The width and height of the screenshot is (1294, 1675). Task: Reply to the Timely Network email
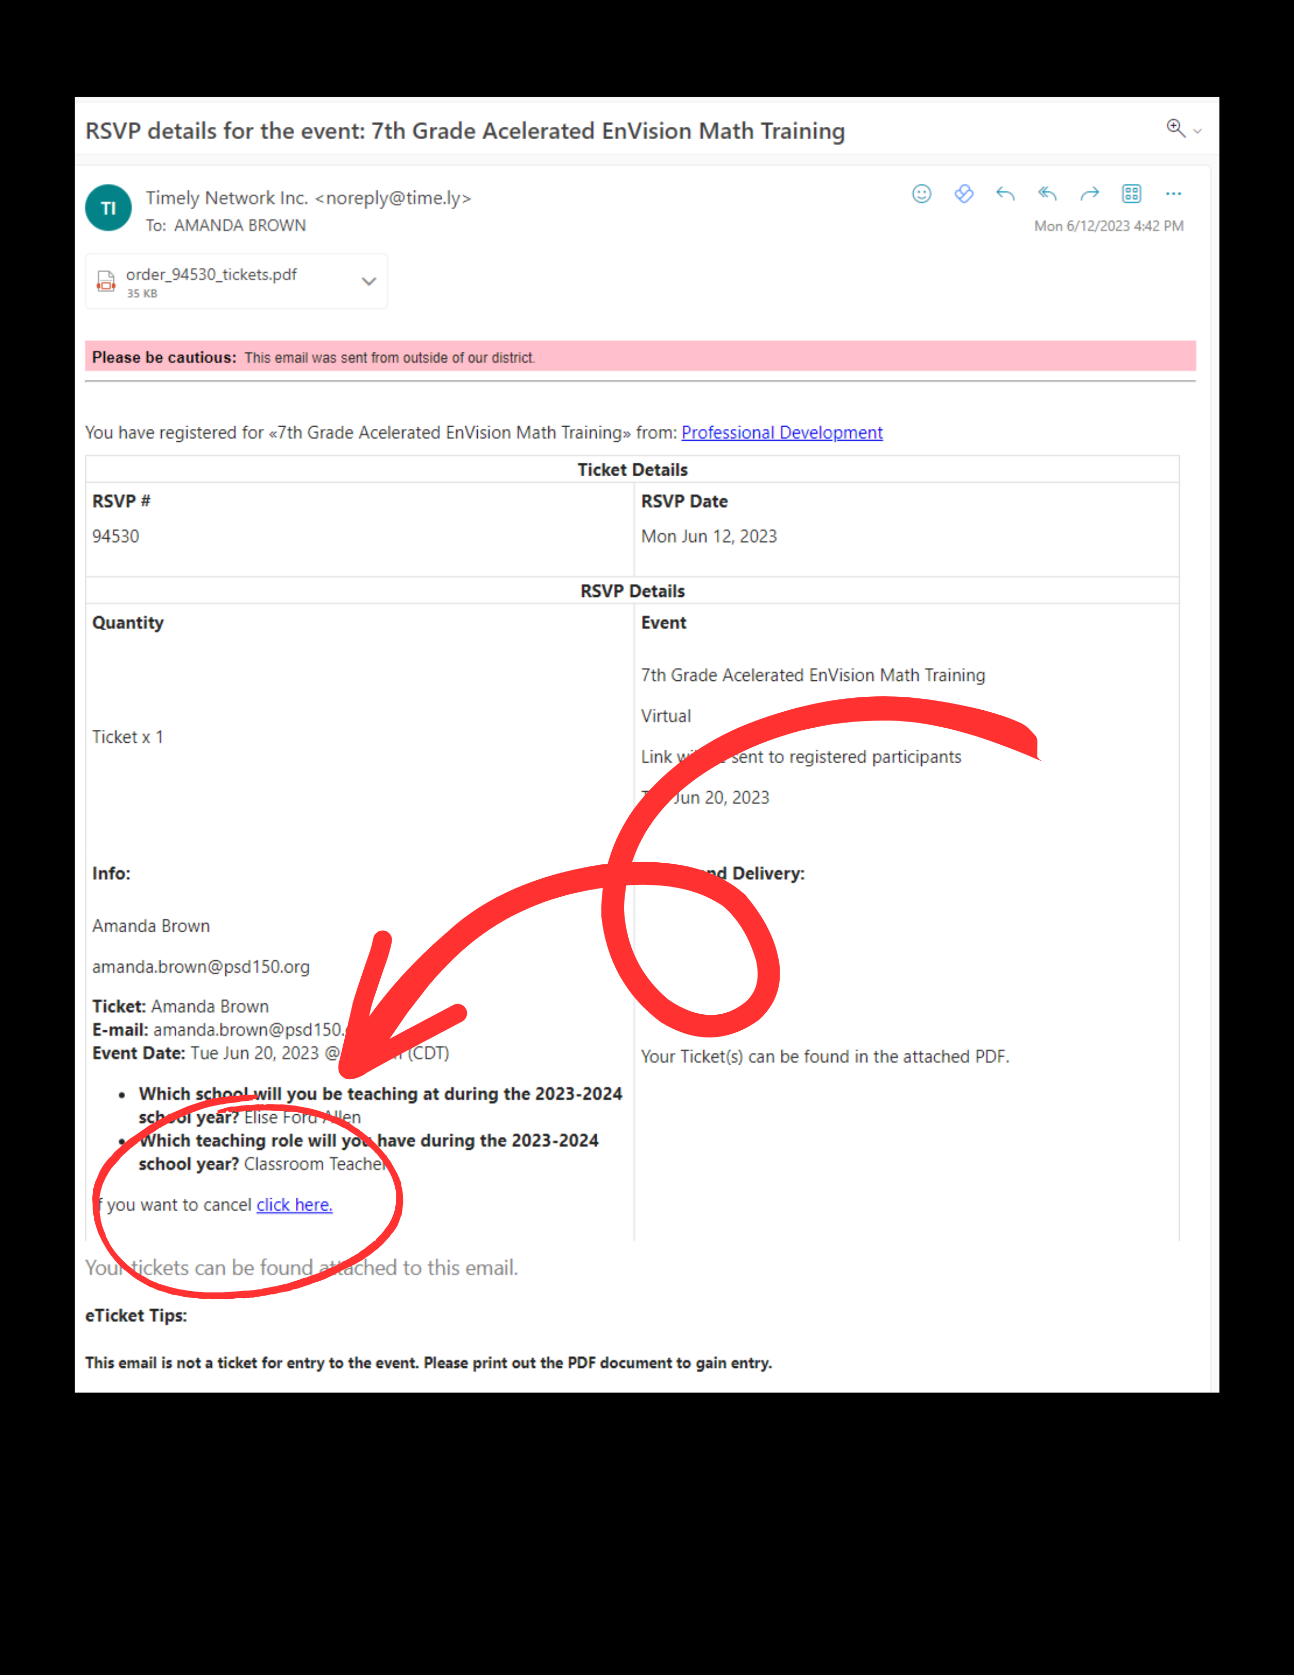1005,194
